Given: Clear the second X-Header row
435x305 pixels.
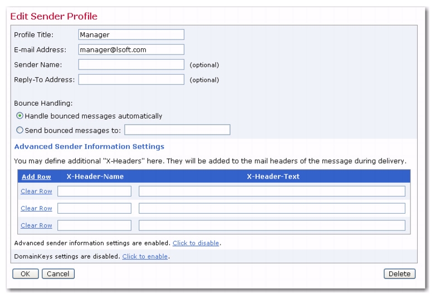Looking at the screenshot, I should (36, 209).
